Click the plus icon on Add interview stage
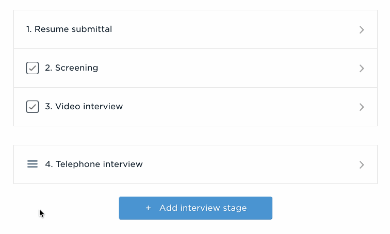 pos(148,208)
